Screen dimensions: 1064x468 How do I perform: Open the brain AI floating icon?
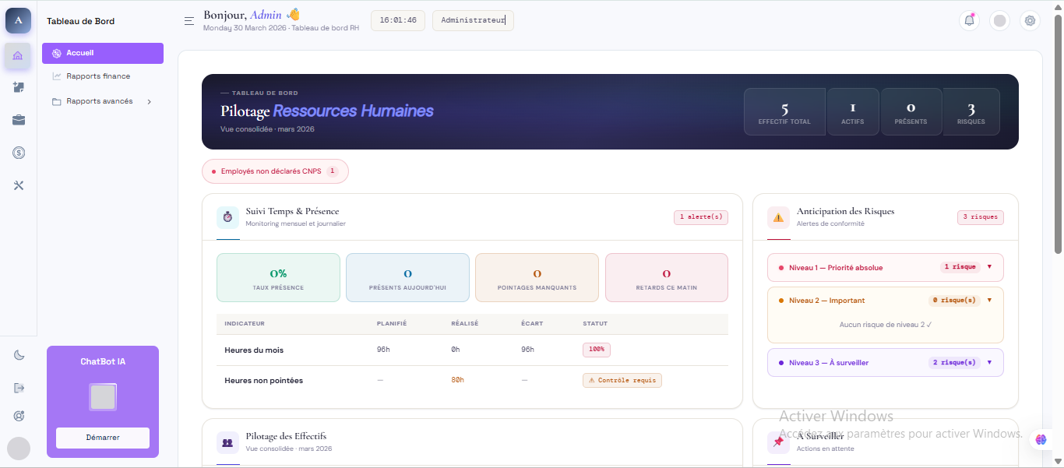(1041, 440)
